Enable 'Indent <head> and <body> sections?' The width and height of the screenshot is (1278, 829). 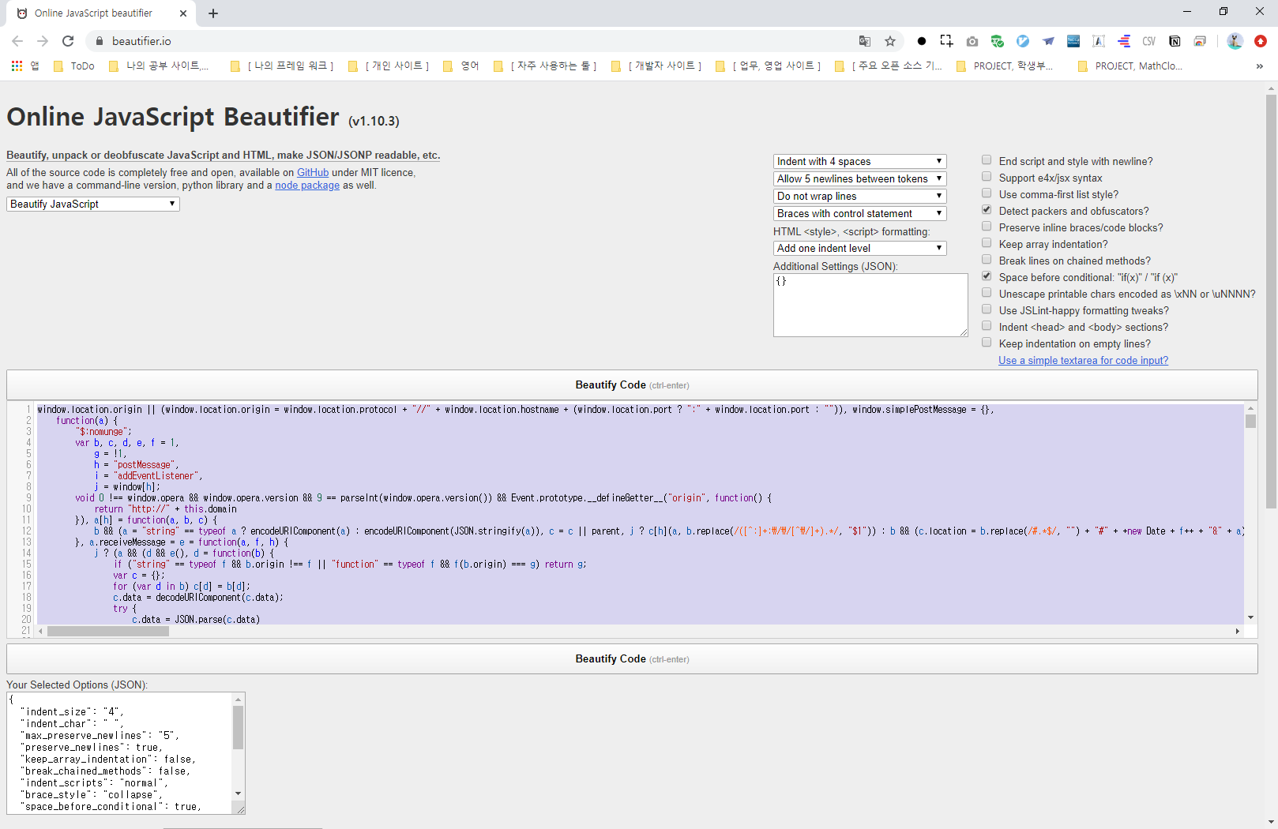[x=987, y=326]
